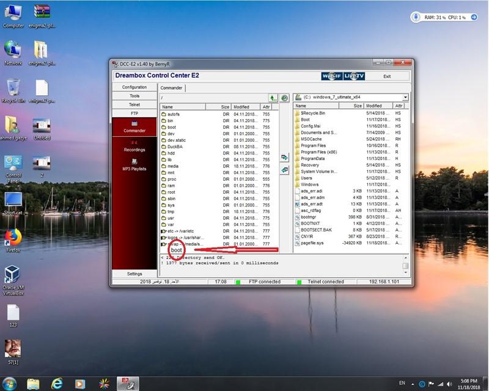The width and height of the screenshot is (489, 391).
Task: Select the 123 file on the desktop
Action: pos(13,315)
